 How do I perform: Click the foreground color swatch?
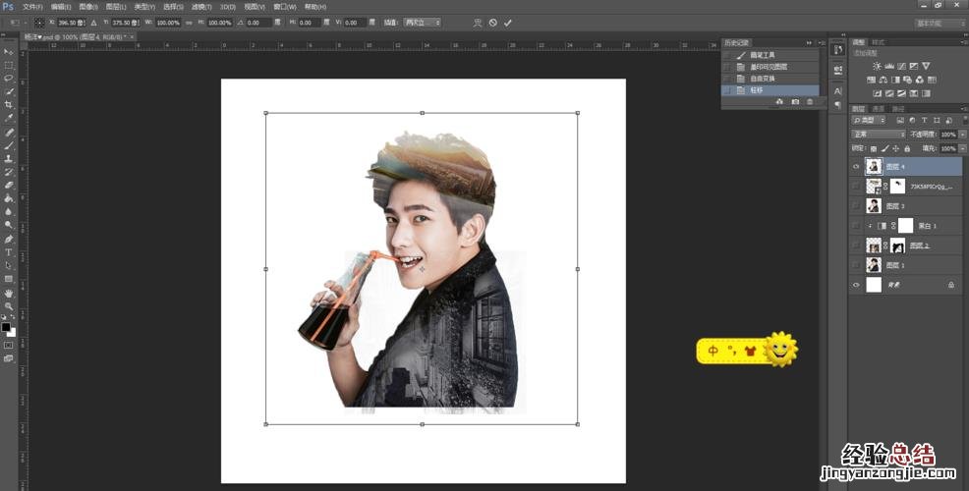[7, 326]
